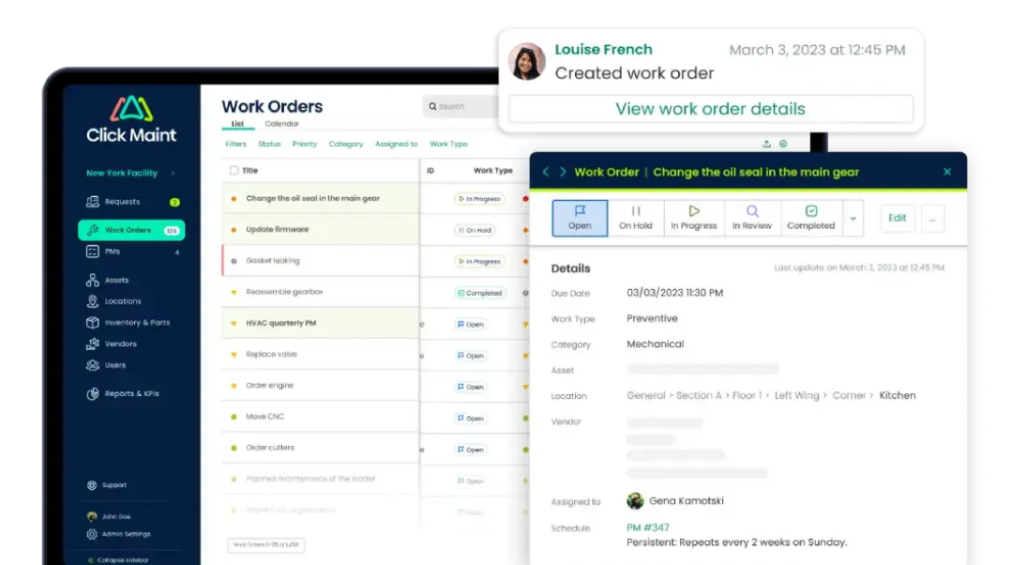The image size is (1011, 565).
Task: Go to Inventory & Parts
Action: pos(136,323)
